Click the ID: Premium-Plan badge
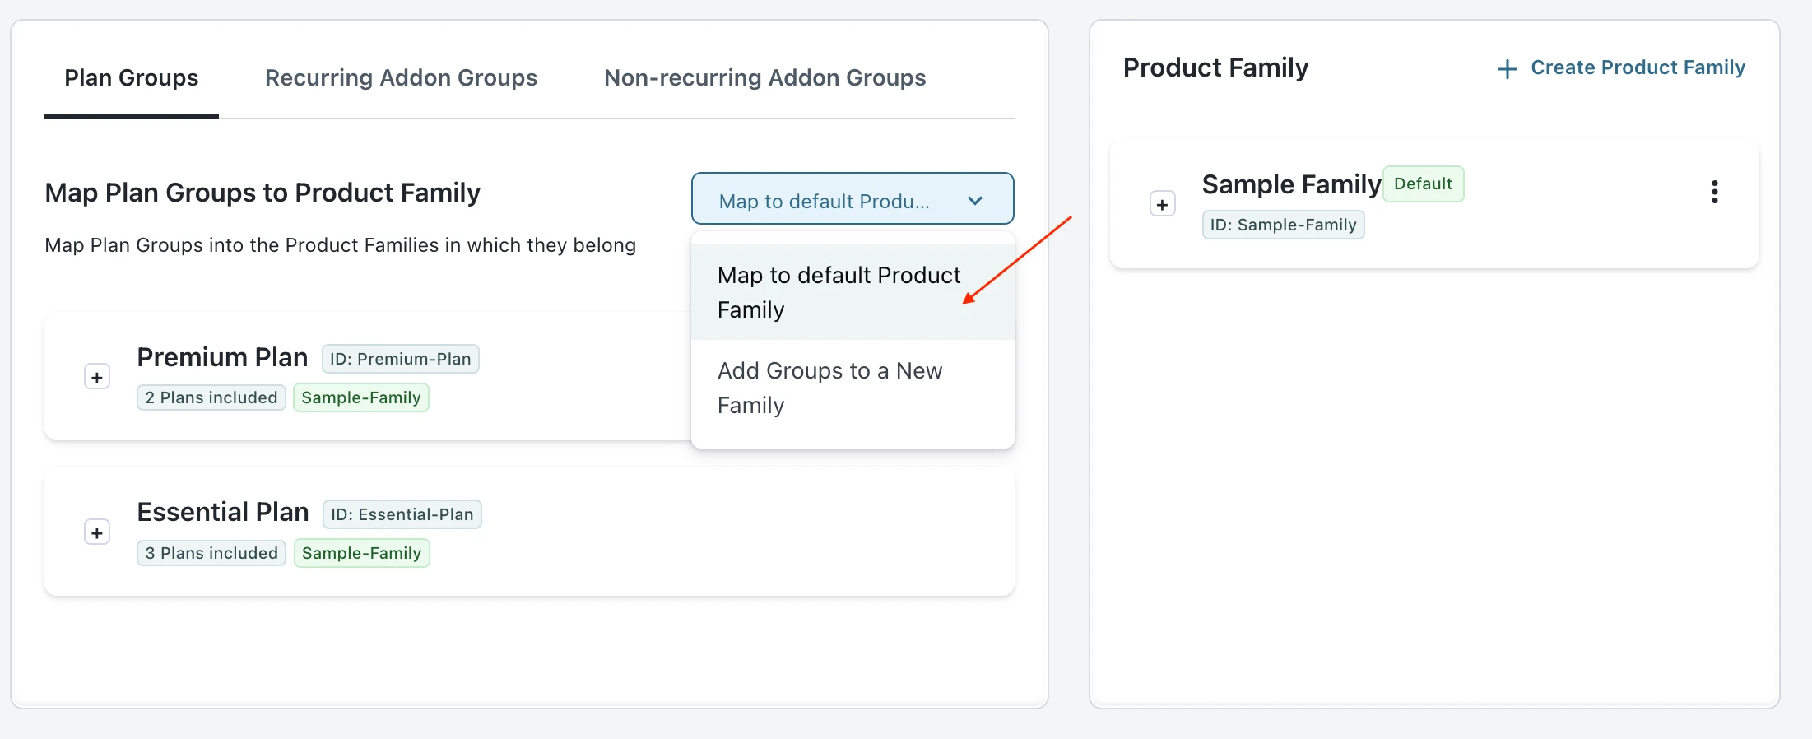The image size is (1812, 739). coord(400,359)
